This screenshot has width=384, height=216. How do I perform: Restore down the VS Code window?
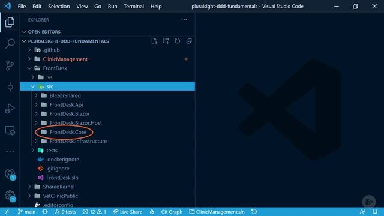tap(355, 7)
